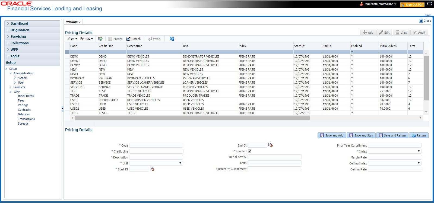The height and width of the screenshot is (203, 434).
Task: Open the Transactions link
Action: (26, 119)
